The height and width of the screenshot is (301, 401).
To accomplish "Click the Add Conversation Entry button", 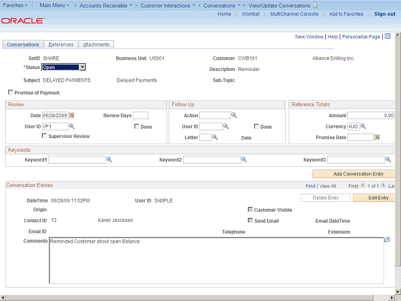I will [354, 174].
